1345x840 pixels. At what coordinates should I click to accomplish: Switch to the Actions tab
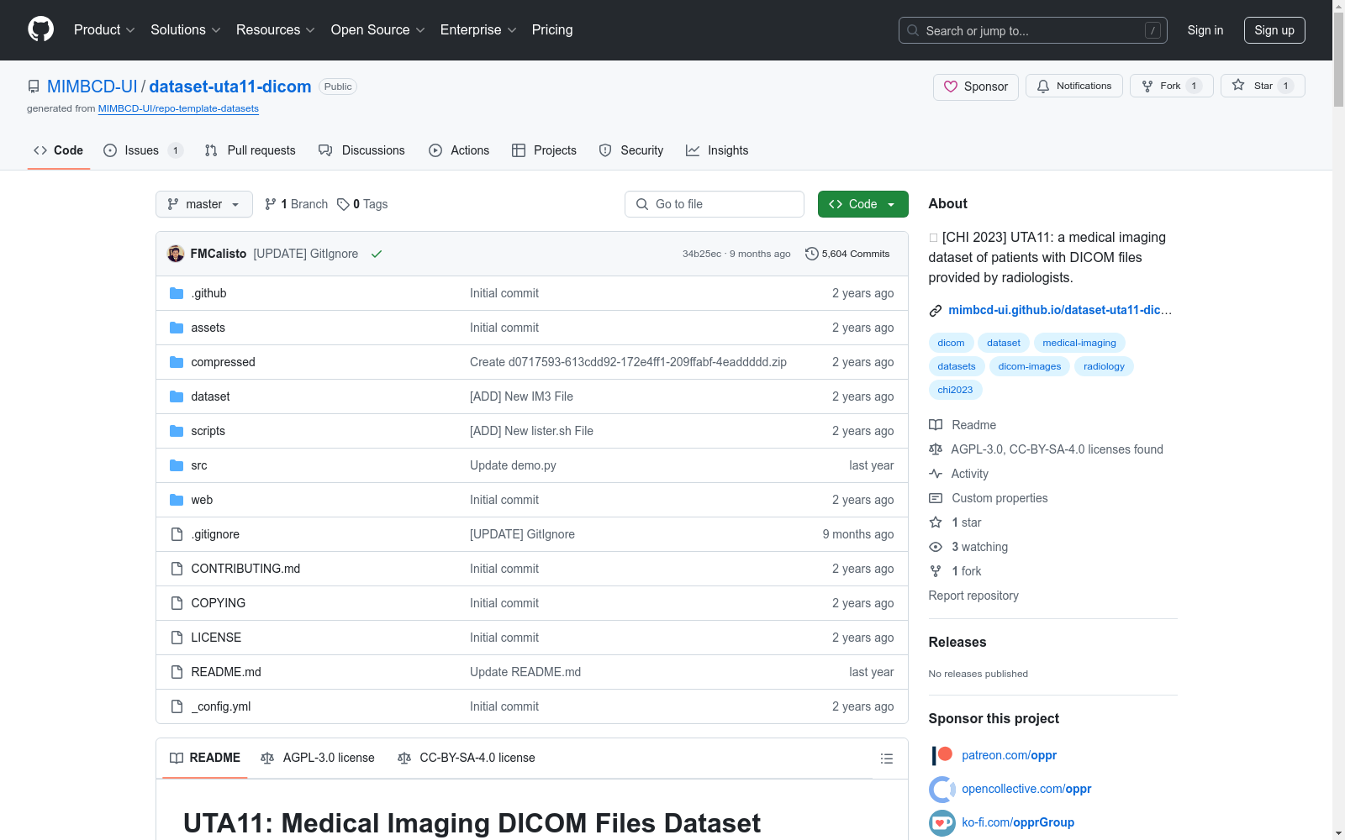[x=459, y=150]
